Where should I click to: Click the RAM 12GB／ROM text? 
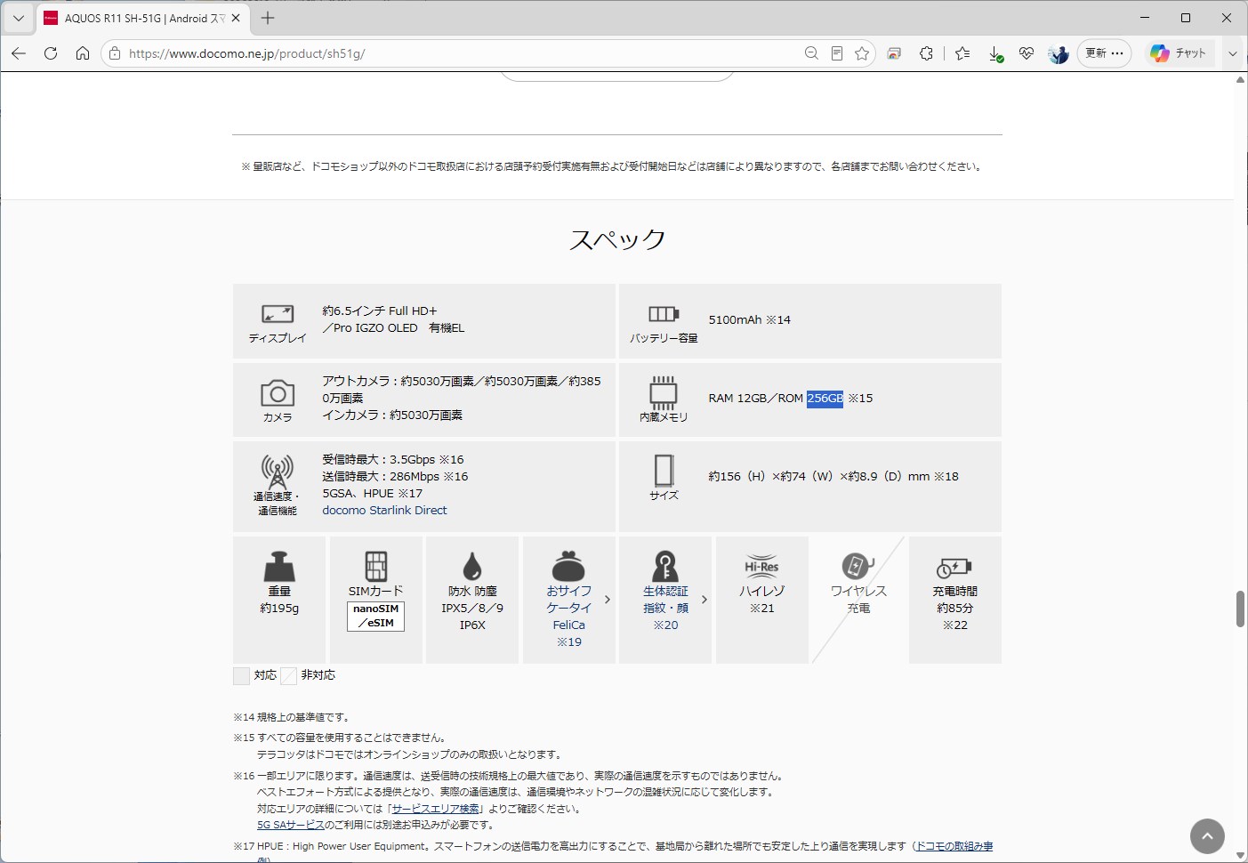755,398
